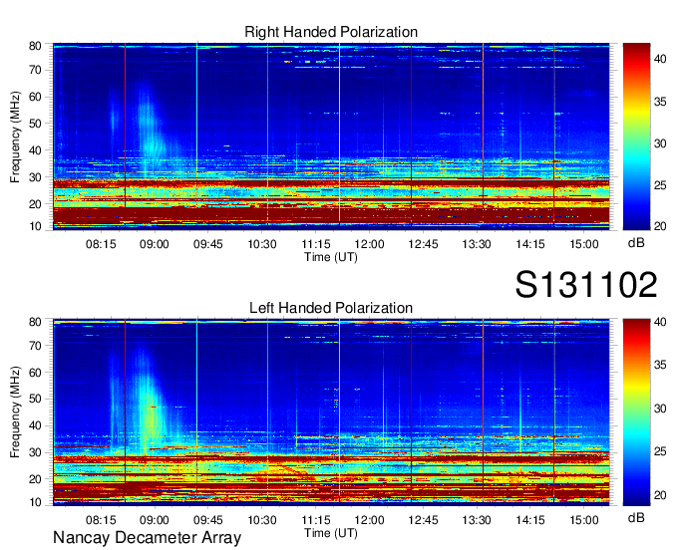The height and width of the screenshot is (550, 678).
Task: Click 40 dB label on Right Handed color bar
Action: (x=660, y=59)
